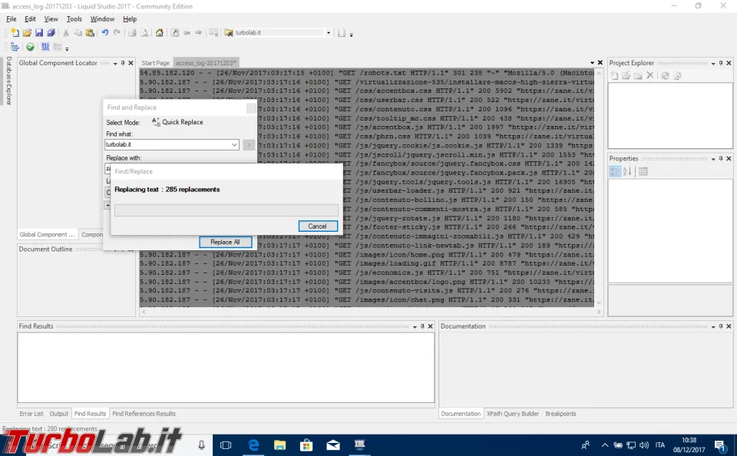The image size is (737, 456).
Task: Toggle auto-hide pin on Project Explorer panel
Action: (721, 63)
